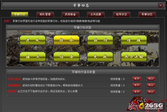Select the 据点 stronghold action
The height and width of the screenshot is (112, 167).
coord(33,57)
